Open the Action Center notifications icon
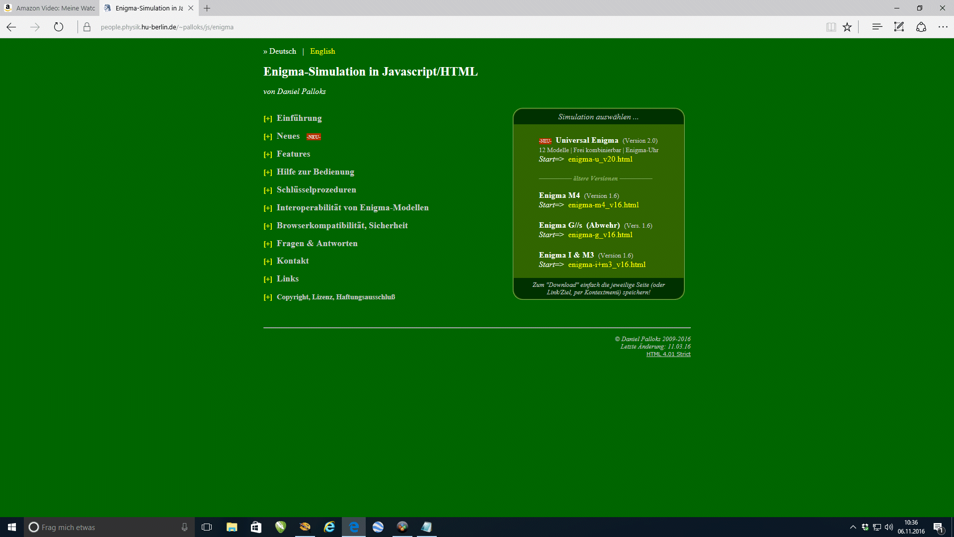954x537 pixels. [938, 527]
